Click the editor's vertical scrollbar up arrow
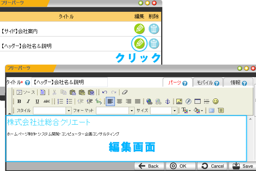256x171 pixels. tap(250, 119)
